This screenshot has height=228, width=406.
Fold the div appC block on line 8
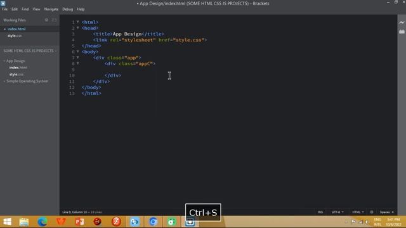[77, 63]
